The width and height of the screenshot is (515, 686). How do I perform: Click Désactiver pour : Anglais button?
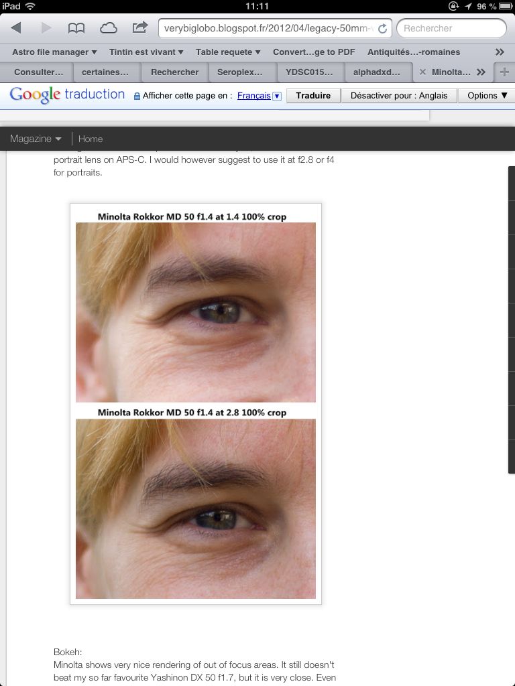pyautogui.click(x=399, y=96)
